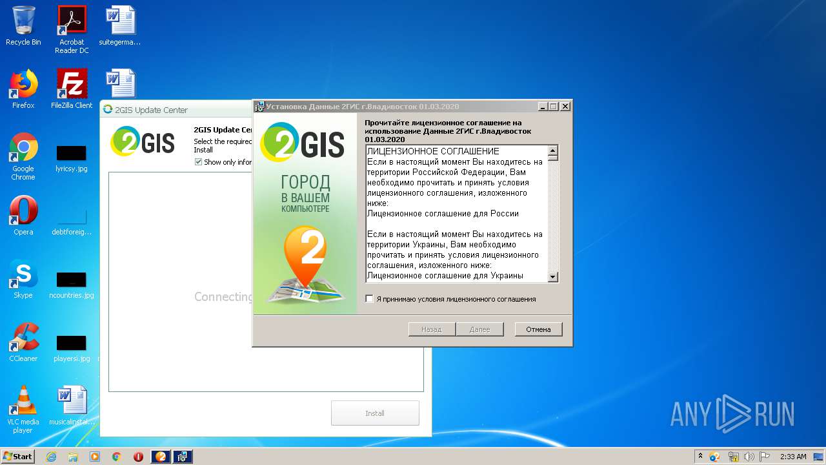
Task: Open the Recycle Bin desktop icon
Action: point(23,26)
